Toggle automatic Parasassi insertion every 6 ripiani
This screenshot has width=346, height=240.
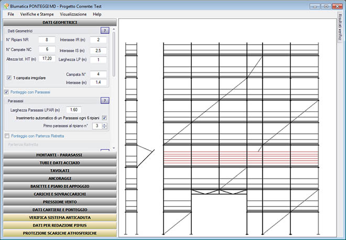pyautogui.click(x=104, y=118)
